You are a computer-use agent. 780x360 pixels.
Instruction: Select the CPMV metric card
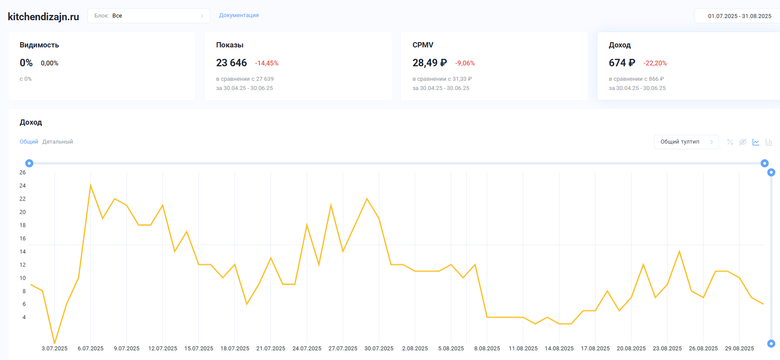(494, 66)
